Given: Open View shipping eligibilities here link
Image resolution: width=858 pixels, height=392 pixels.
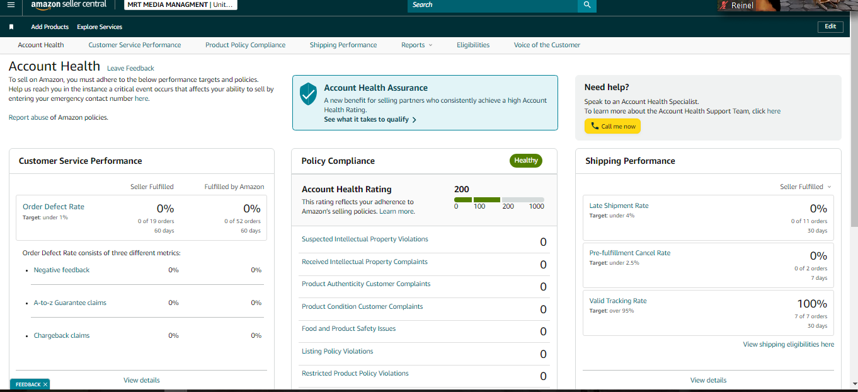Looking at the screenshot, I should (788, 345).
